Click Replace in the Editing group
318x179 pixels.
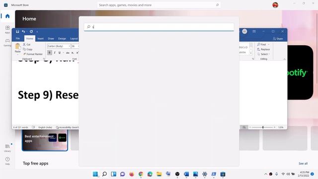[x=263, y=49]
